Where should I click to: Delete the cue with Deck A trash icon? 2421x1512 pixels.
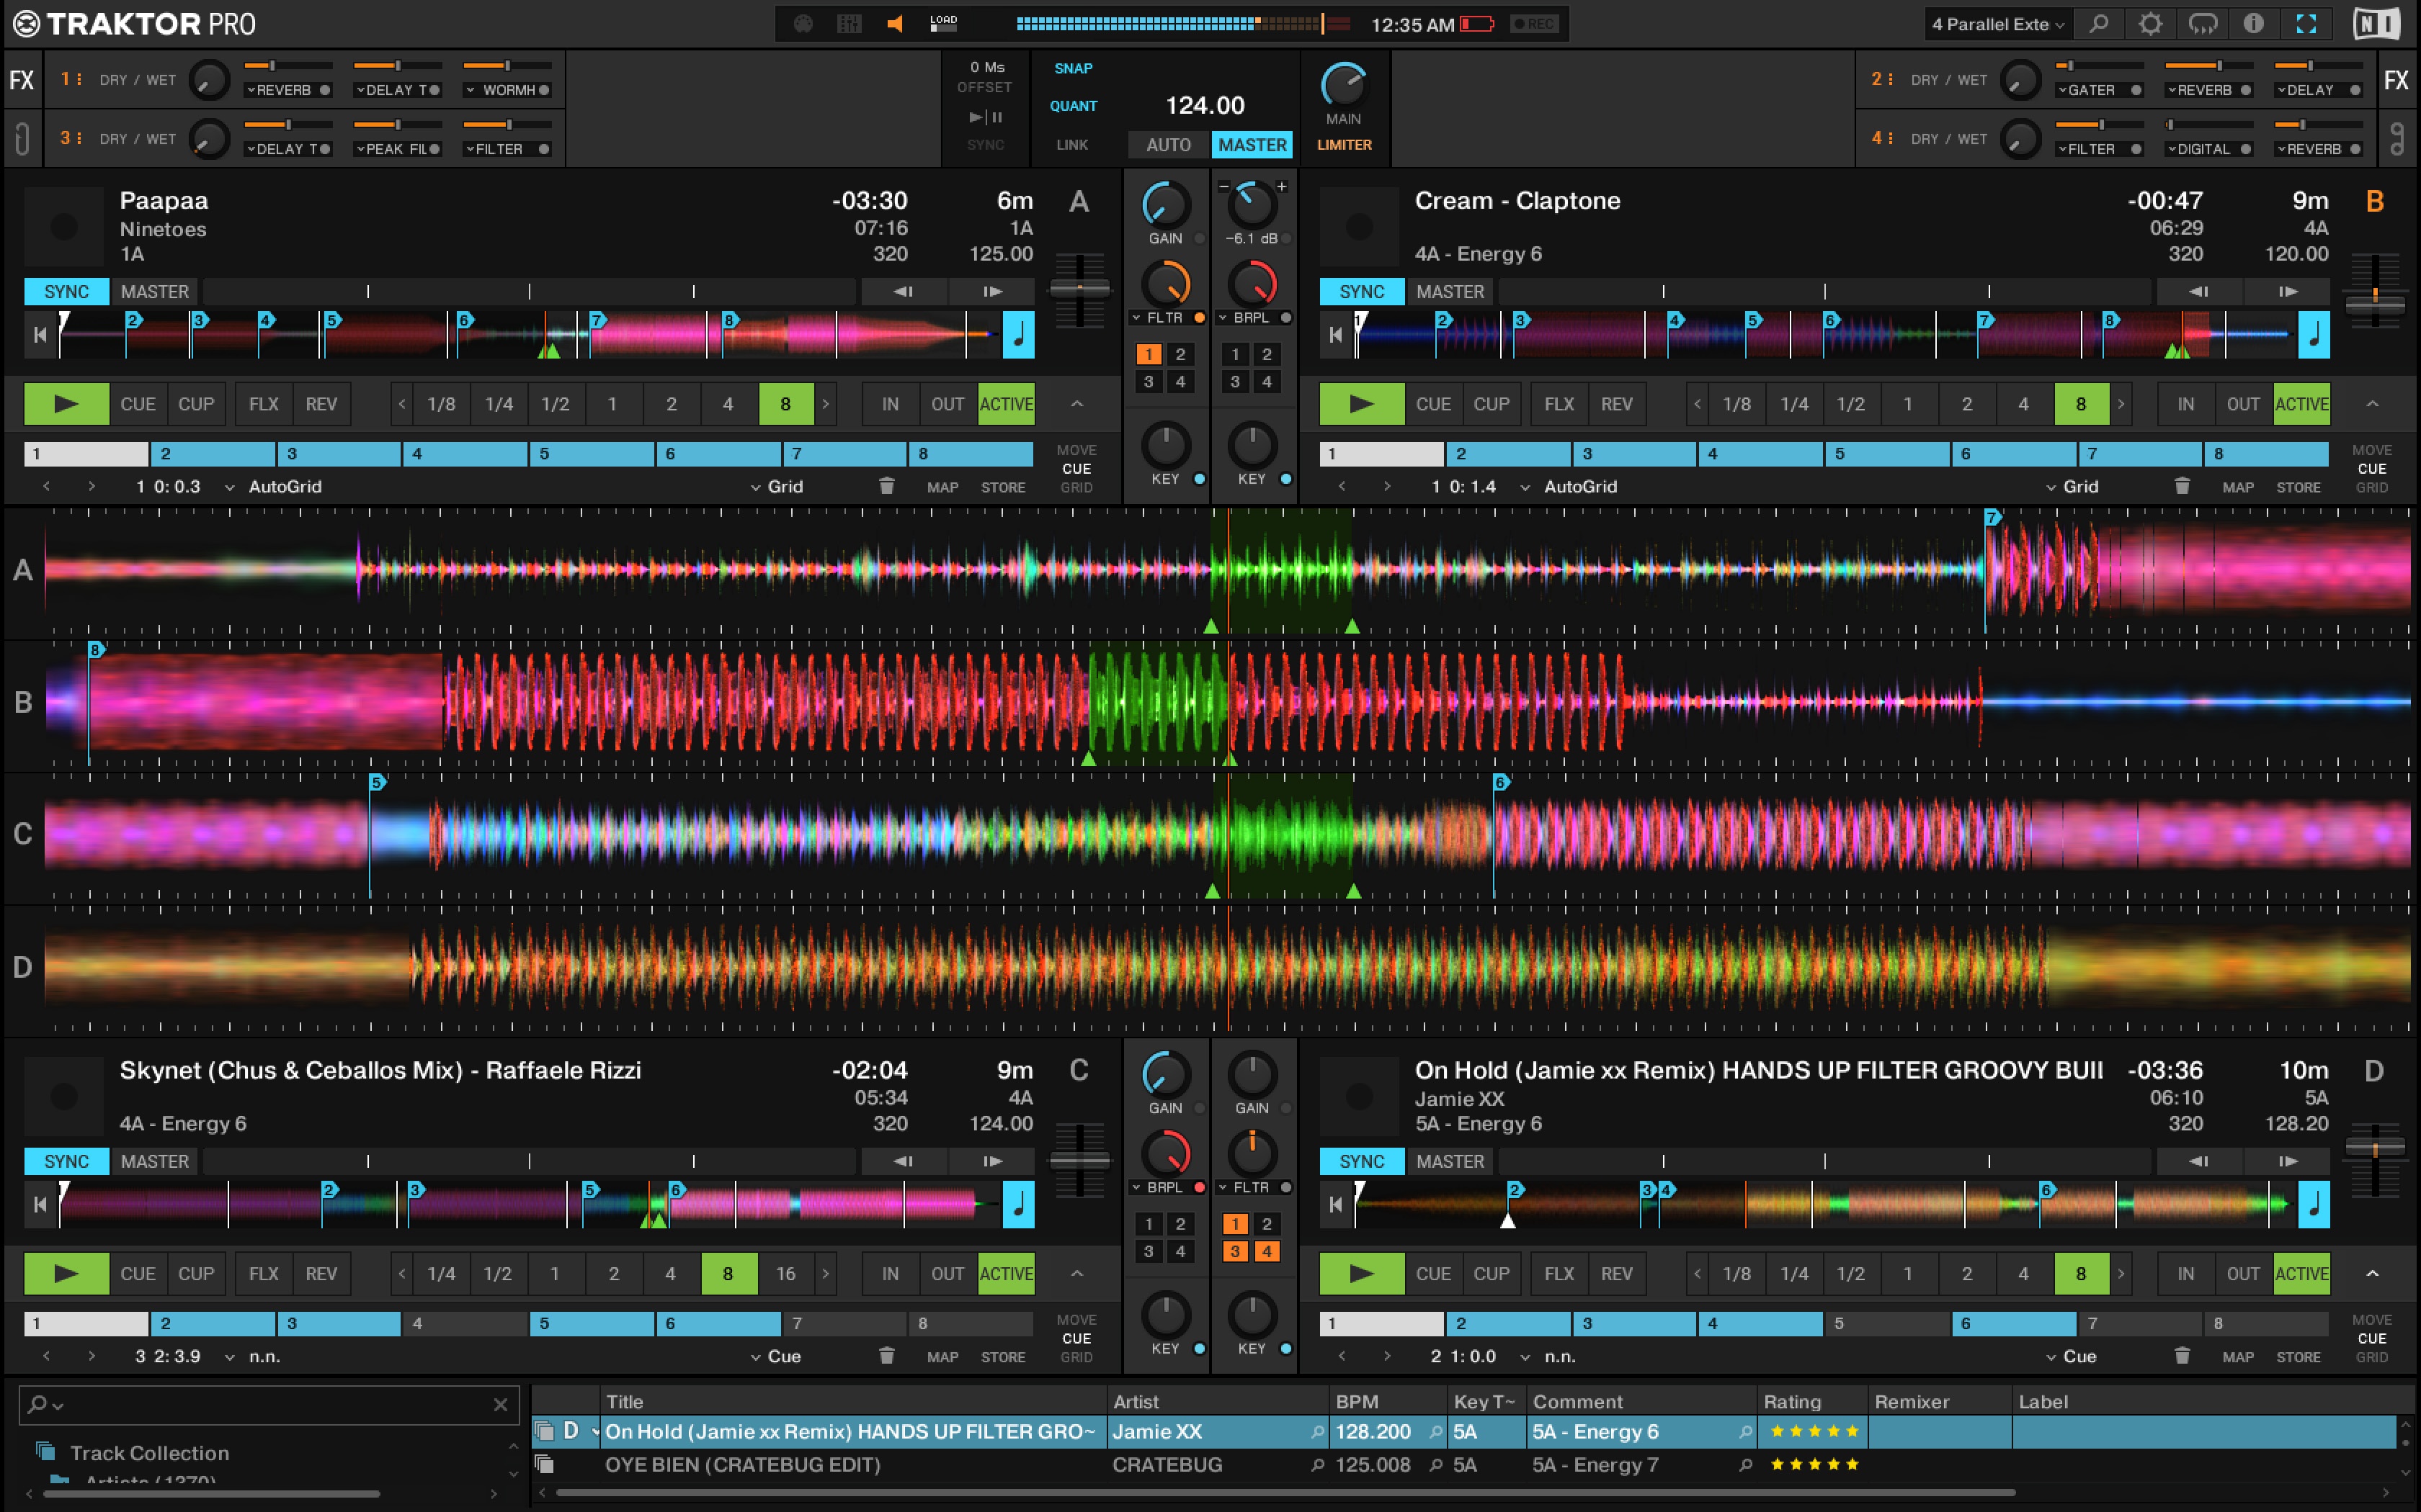point(886,486)
